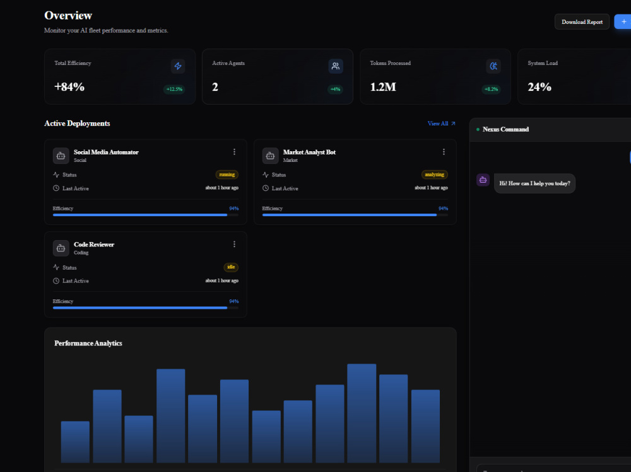Open Market Analyst Bot three-dot menu
631x472 pixels.
coord(444,152)
